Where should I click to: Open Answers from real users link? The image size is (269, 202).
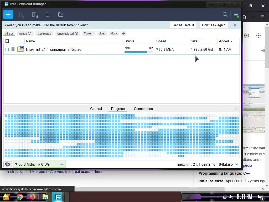(70, 171)
